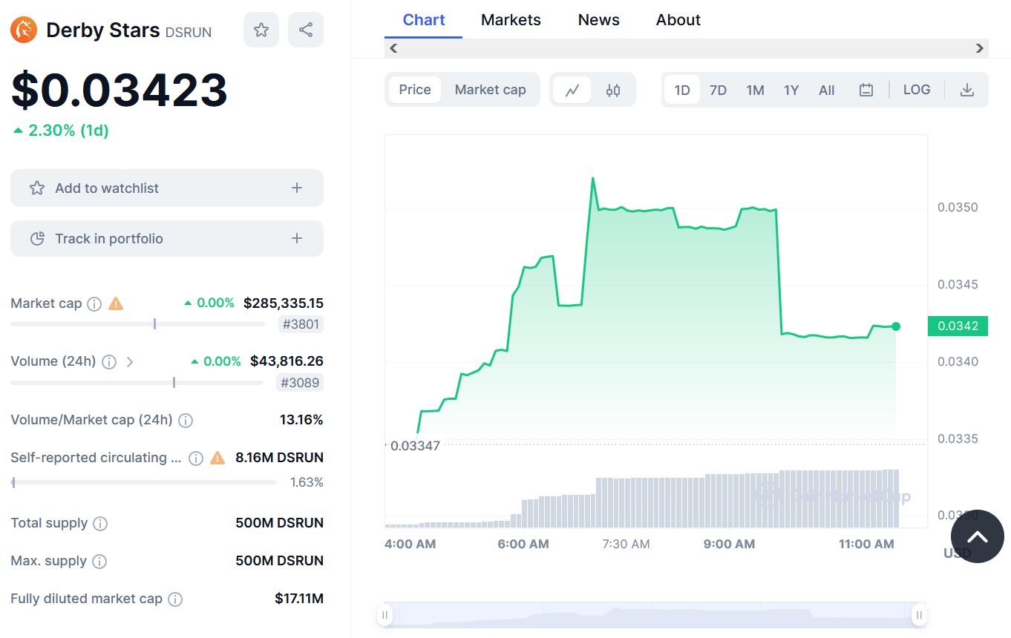Viewport: 1011px width, 638px height.
Task: Set chart range to All
Action: 827,91
